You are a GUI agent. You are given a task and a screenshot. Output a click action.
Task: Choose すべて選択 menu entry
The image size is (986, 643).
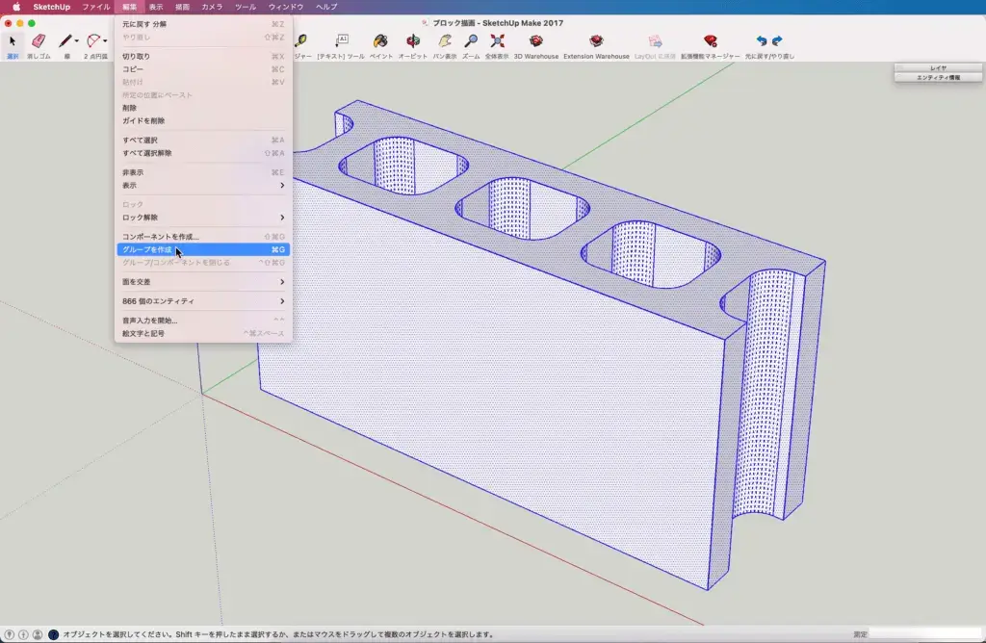(203, 141)
